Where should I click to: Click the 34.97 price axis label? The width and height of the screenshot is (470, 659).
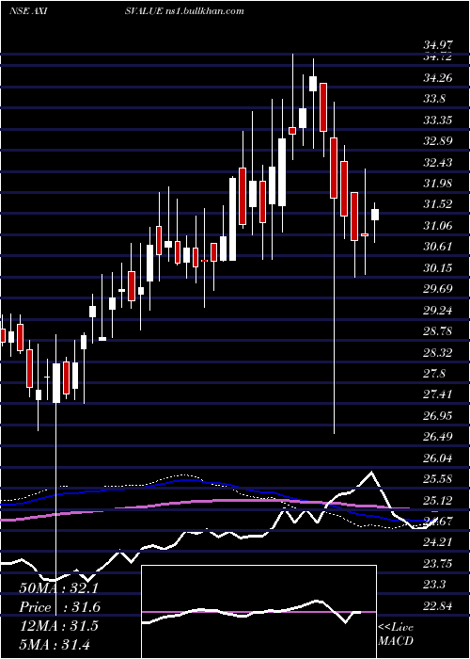[438, 44]
